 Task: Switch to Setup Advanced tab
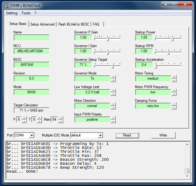[x=43, y=24]
